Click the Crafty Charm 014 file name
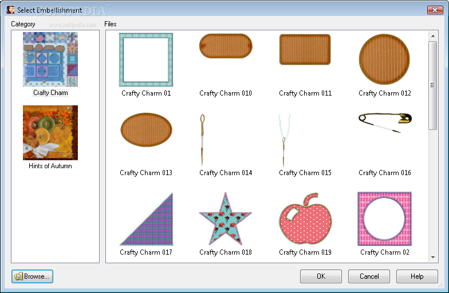Screen dimensions: 449x293 (x=226, y=173)
